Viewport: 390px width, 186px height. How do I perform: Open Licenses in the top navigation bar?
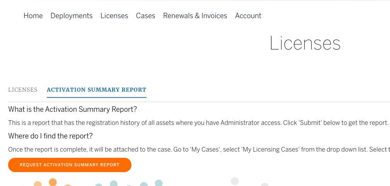[x=114, y=16]
